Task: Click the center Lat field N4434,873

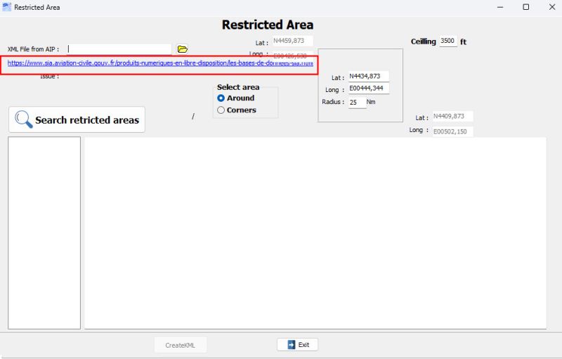Action: [367, 77]
